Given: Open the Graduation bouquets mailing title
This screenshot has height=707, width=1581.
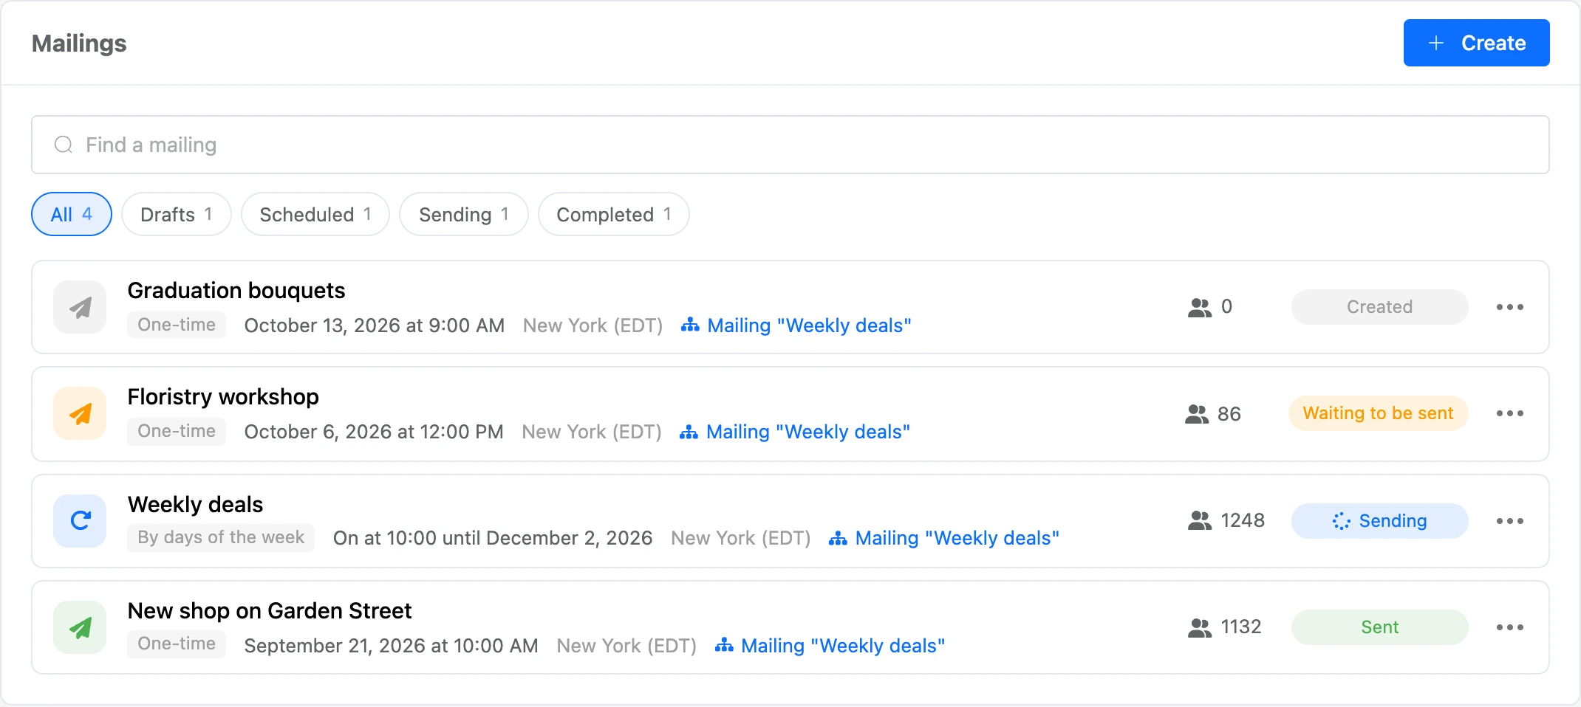Looking at the screenshot, I should [236, 291].
